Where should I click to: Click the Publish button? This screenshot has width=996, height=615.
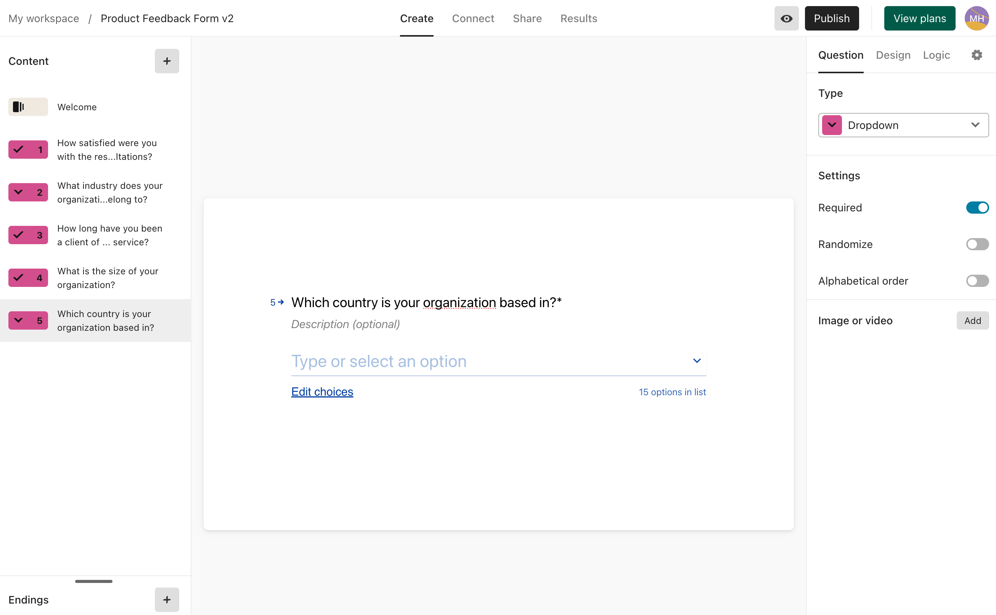[831, 18]
